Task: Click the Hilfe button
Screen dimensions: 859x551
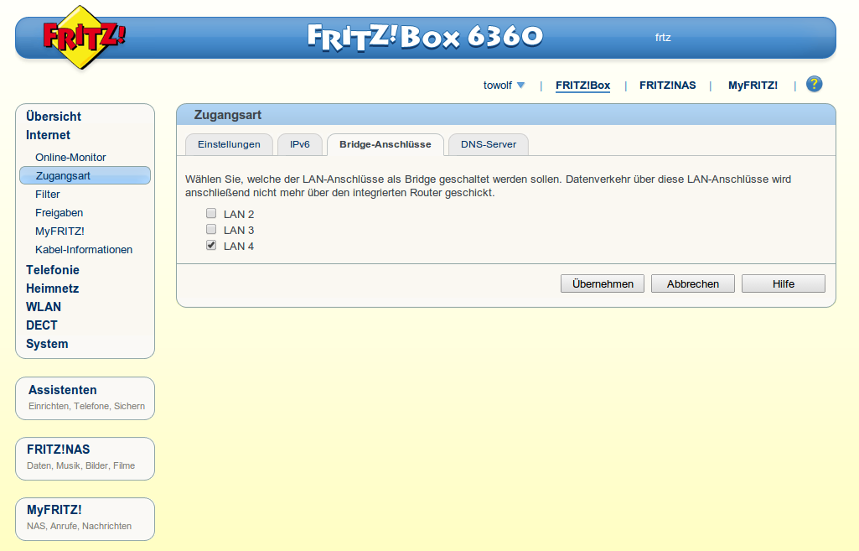Action: click(x=783, y=283)
